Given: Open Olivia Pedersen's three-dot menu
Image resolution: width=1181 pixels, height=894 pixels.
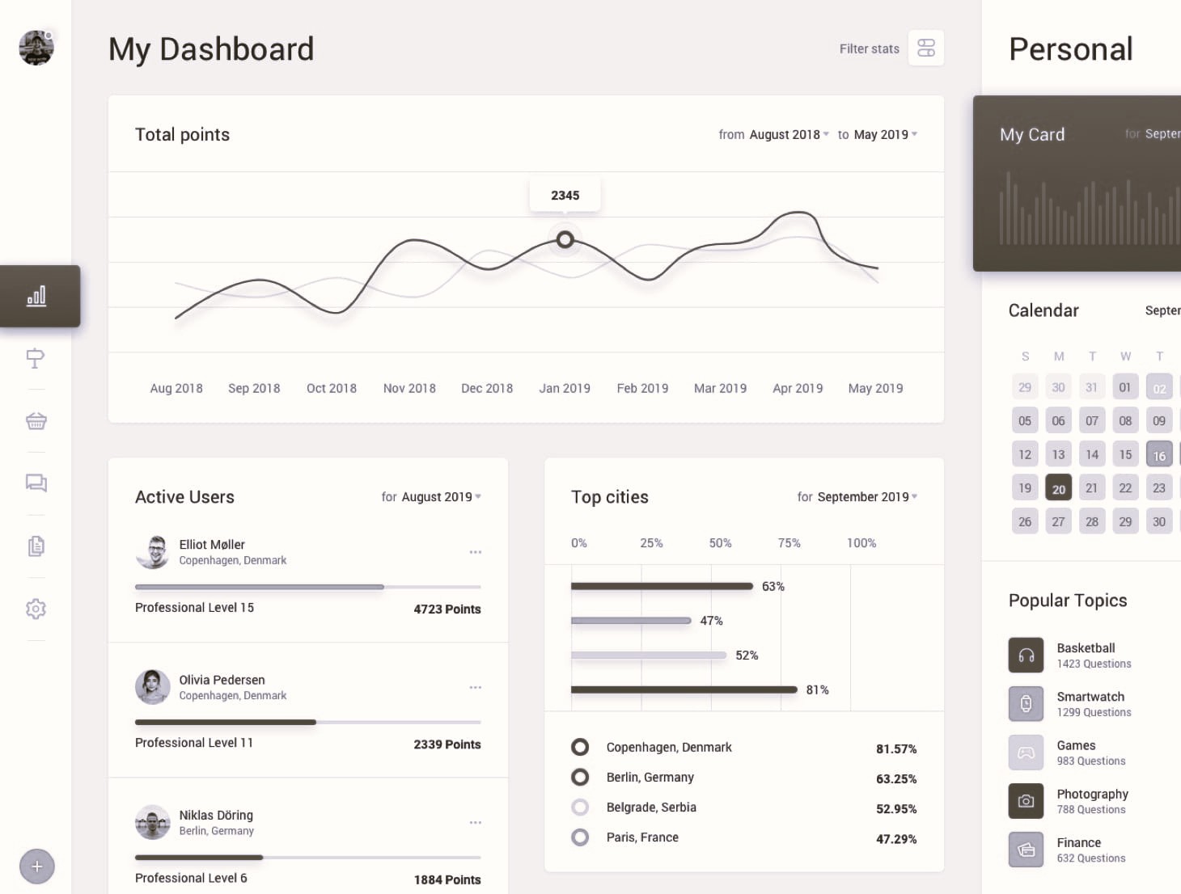Looking at the screenshot, I should point(476,687).
